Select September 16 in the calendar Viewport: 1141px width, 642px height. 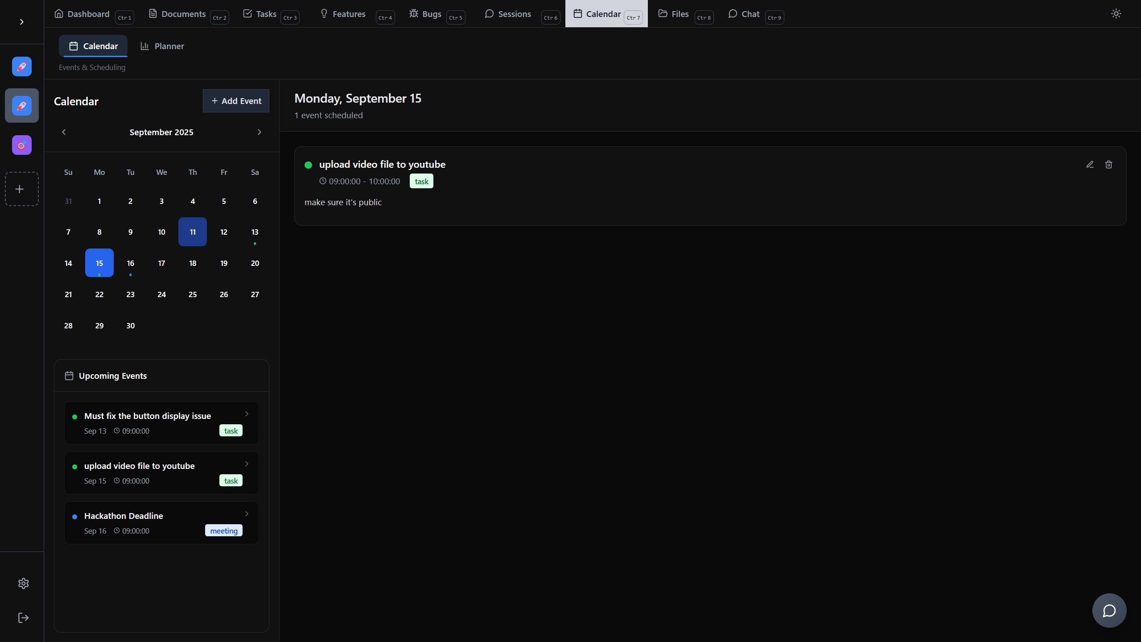[130, 263]
